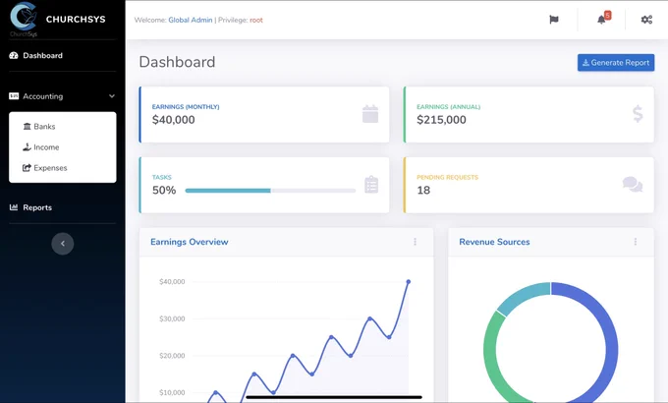668x403 pixels.
Task: Click the dollar sign icon on annual earnings card
Action: pyautogui.click(x=638, y=114)
